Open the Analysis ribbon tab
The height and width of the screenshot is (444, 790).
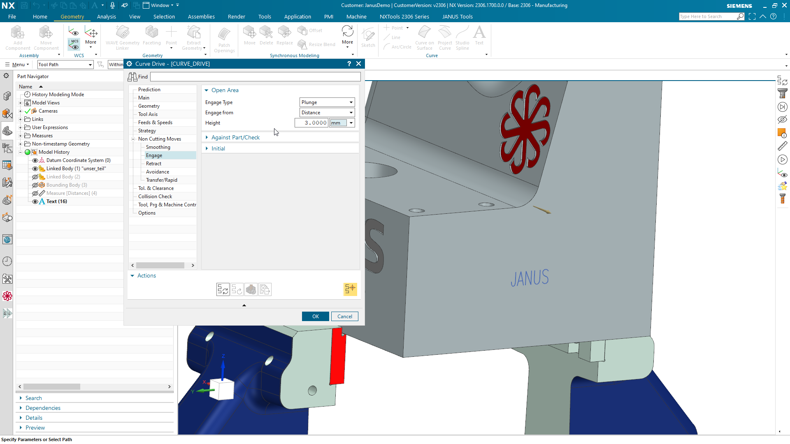(x=106, y=16)
